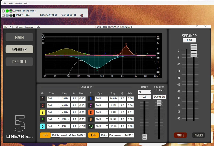Click the magnifier zoom icon on EQ graph
The height and width of the screenshot is (146, 214).
[43, 40]
